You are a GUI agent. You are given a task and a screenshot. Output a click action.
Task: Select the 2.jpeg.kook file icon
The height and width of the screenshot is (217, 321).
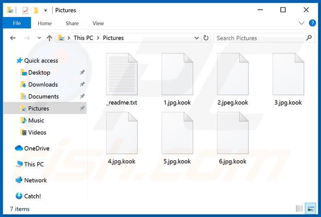pos(233,74)
